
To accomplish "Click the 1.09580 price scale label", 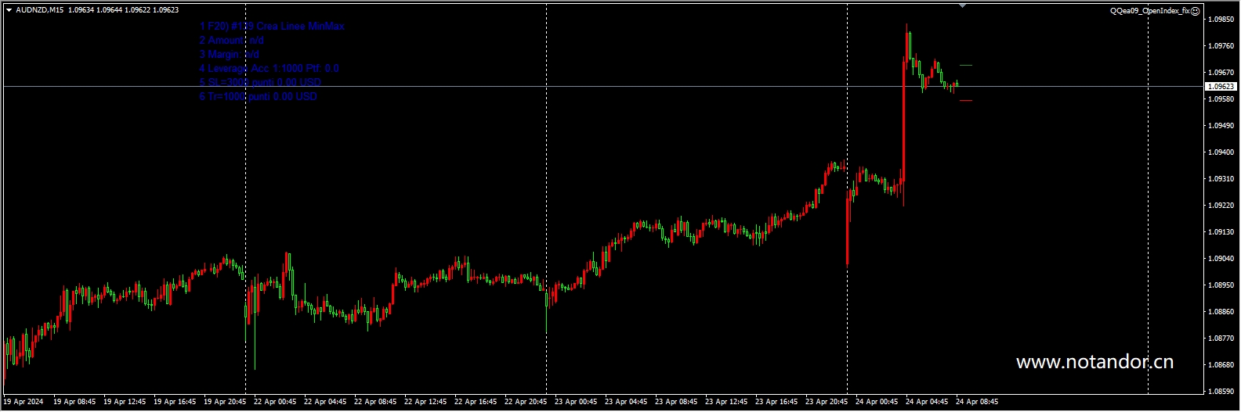I will click(1221, 99).
